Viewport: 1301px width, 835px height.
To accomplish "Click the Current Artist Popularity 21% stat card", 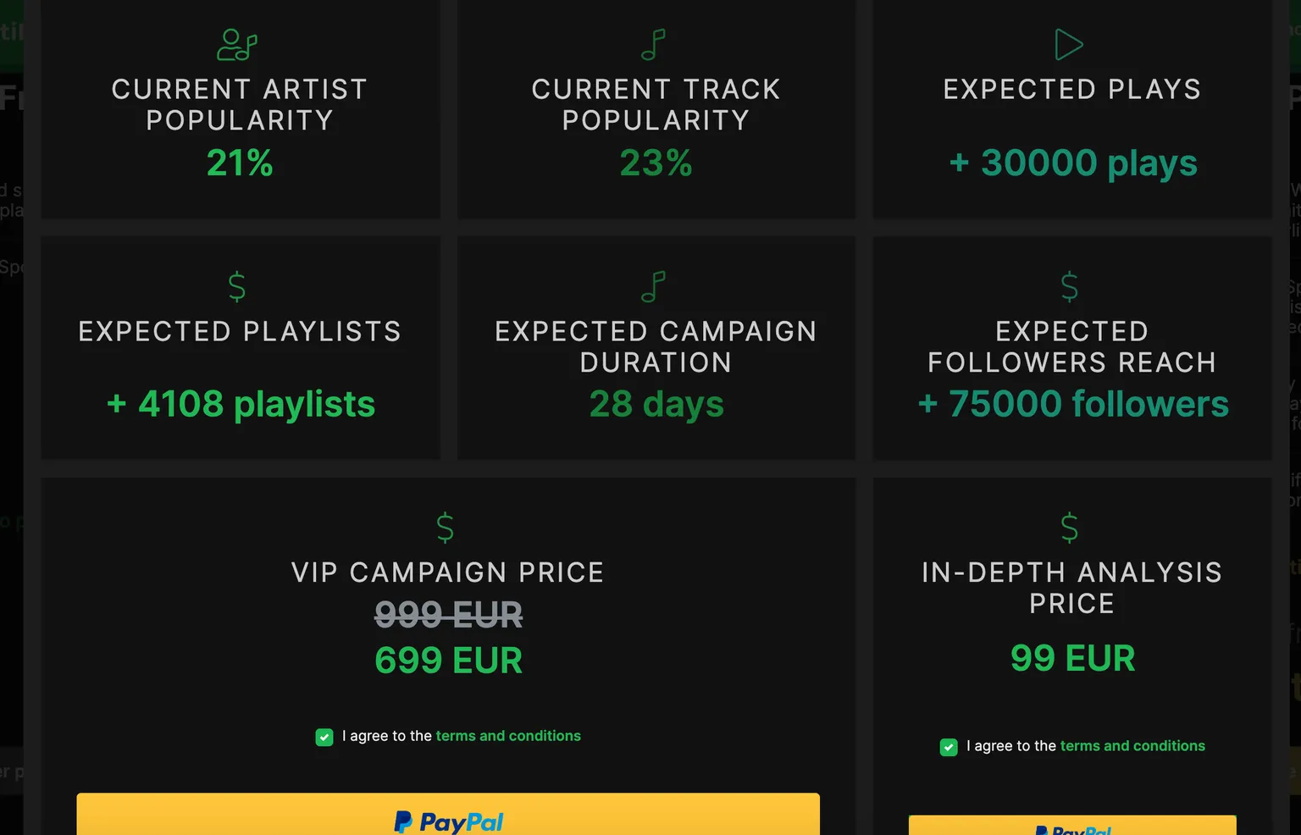I will [x=240, y=109].
